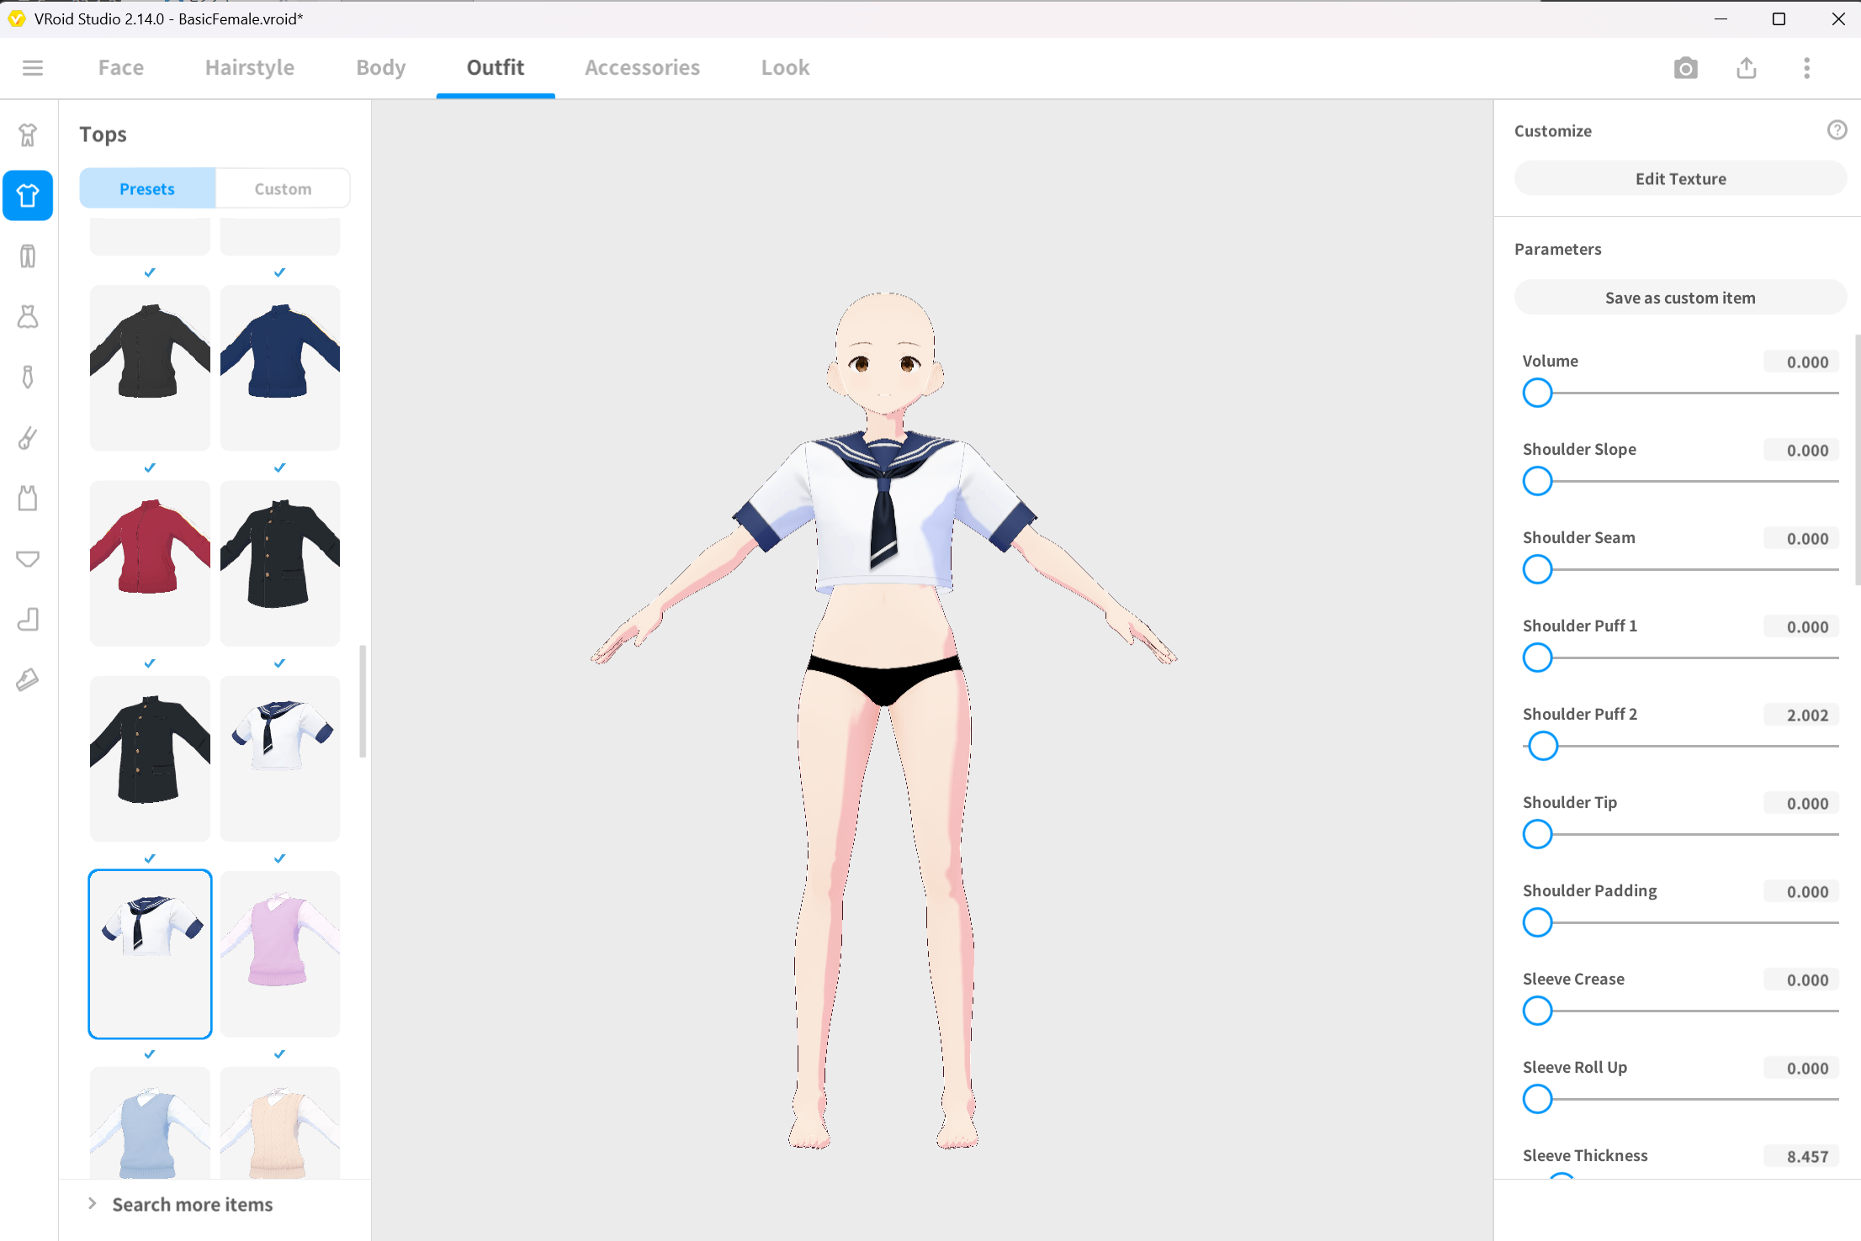Viewport: 1861px width, 1241px height.
Task: Show the Presets tops list
Action: tap(147, 188)
